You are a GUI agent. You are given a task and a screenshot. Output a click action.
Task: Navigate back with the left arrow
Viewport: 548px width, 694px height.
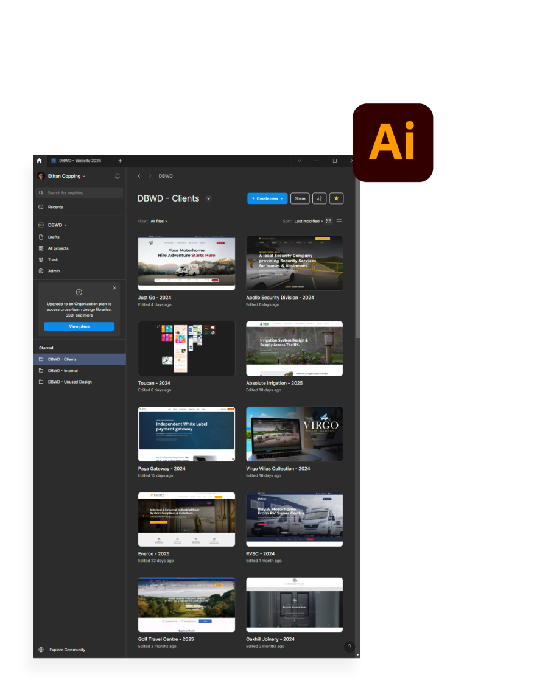(139, 176)
